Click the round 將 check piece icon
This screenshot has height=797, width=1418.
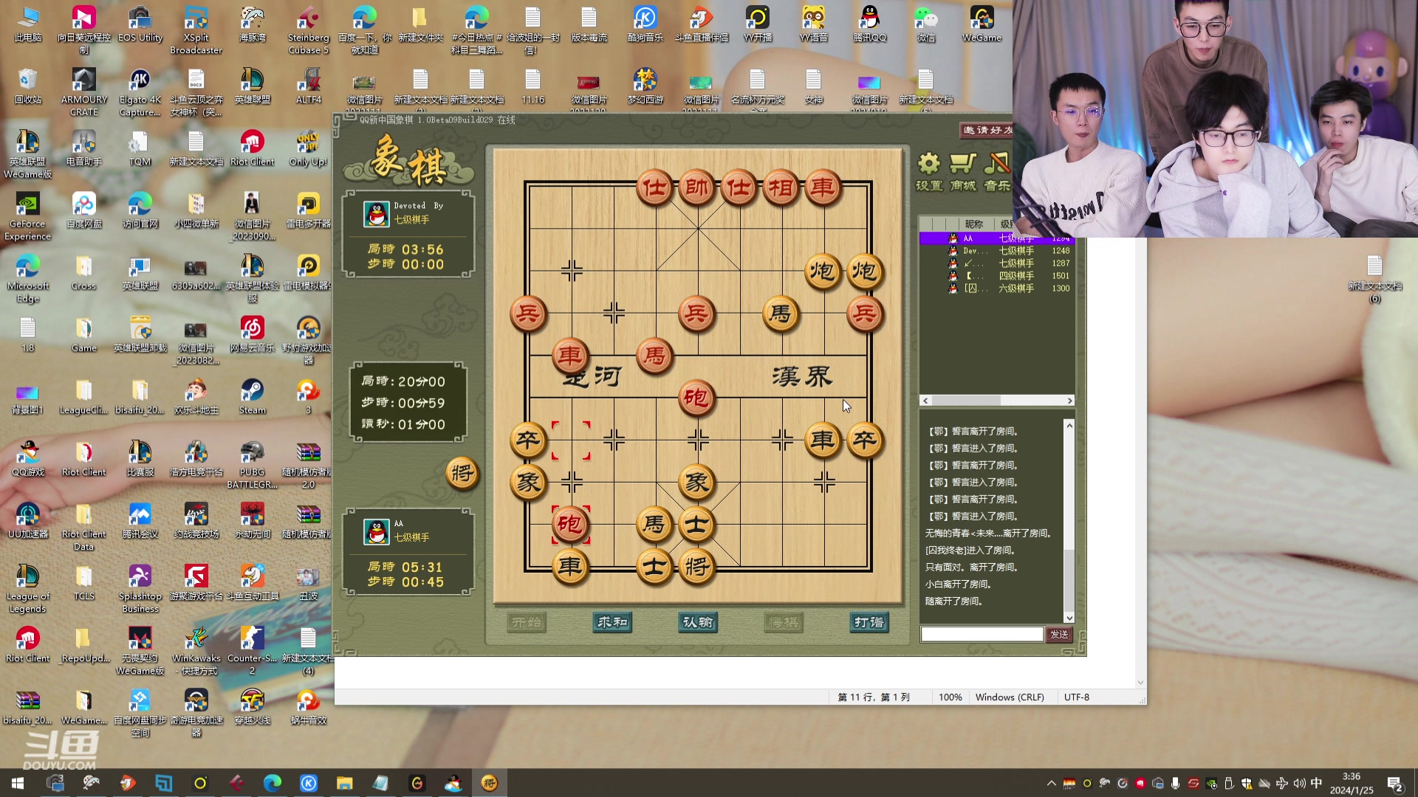pyautogui.click(x=462, y=473)
